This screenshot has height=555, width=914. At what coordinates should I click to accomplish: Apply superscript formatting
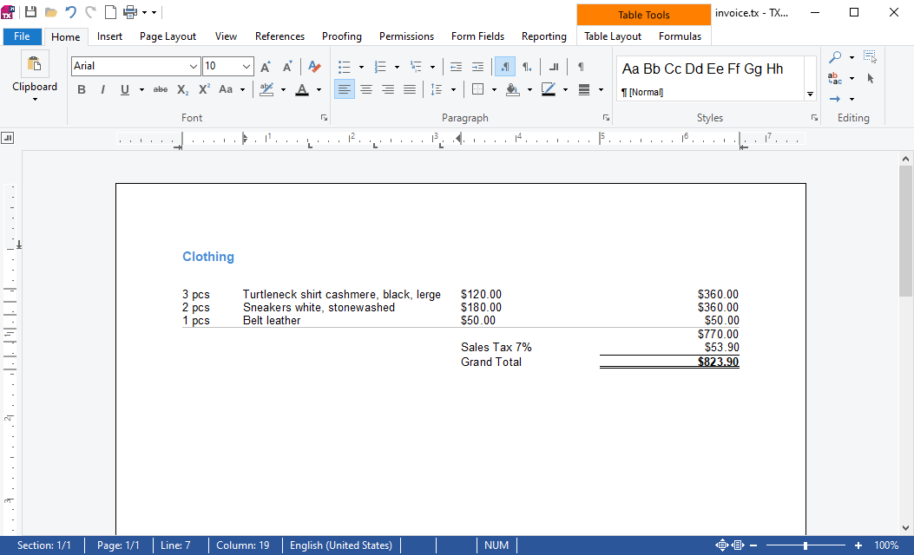[x=204, y=89]
